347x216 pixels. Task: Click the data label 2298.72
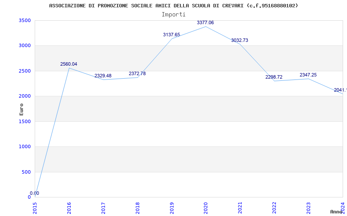point(274,77)
